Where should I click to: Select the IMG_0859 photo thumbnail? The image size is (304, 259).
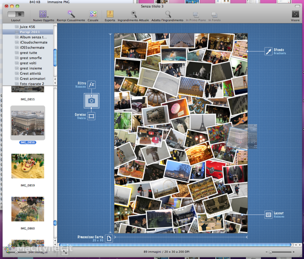point(27,166)
